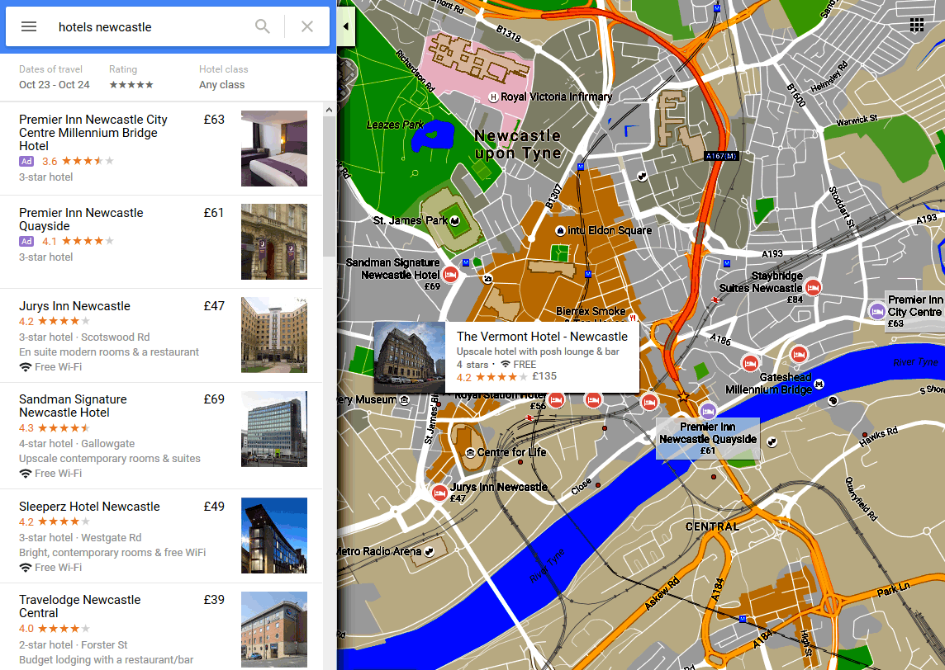Screen dimensions: 945x670
Task: Click the 4.1 rating on Premier Inn Quayside
Action: pos(49,242)
